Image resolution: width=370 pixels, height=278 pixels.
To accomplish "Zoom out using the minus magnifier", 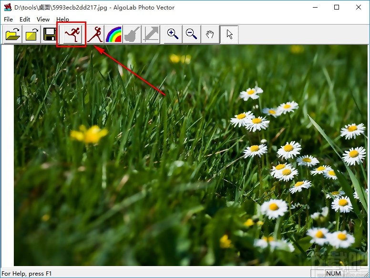I will (x=191, y=34).
